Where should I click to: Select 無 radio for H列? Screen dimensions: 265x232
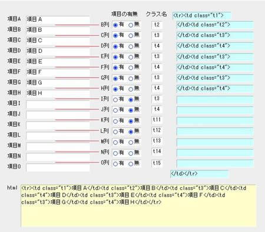131,89
